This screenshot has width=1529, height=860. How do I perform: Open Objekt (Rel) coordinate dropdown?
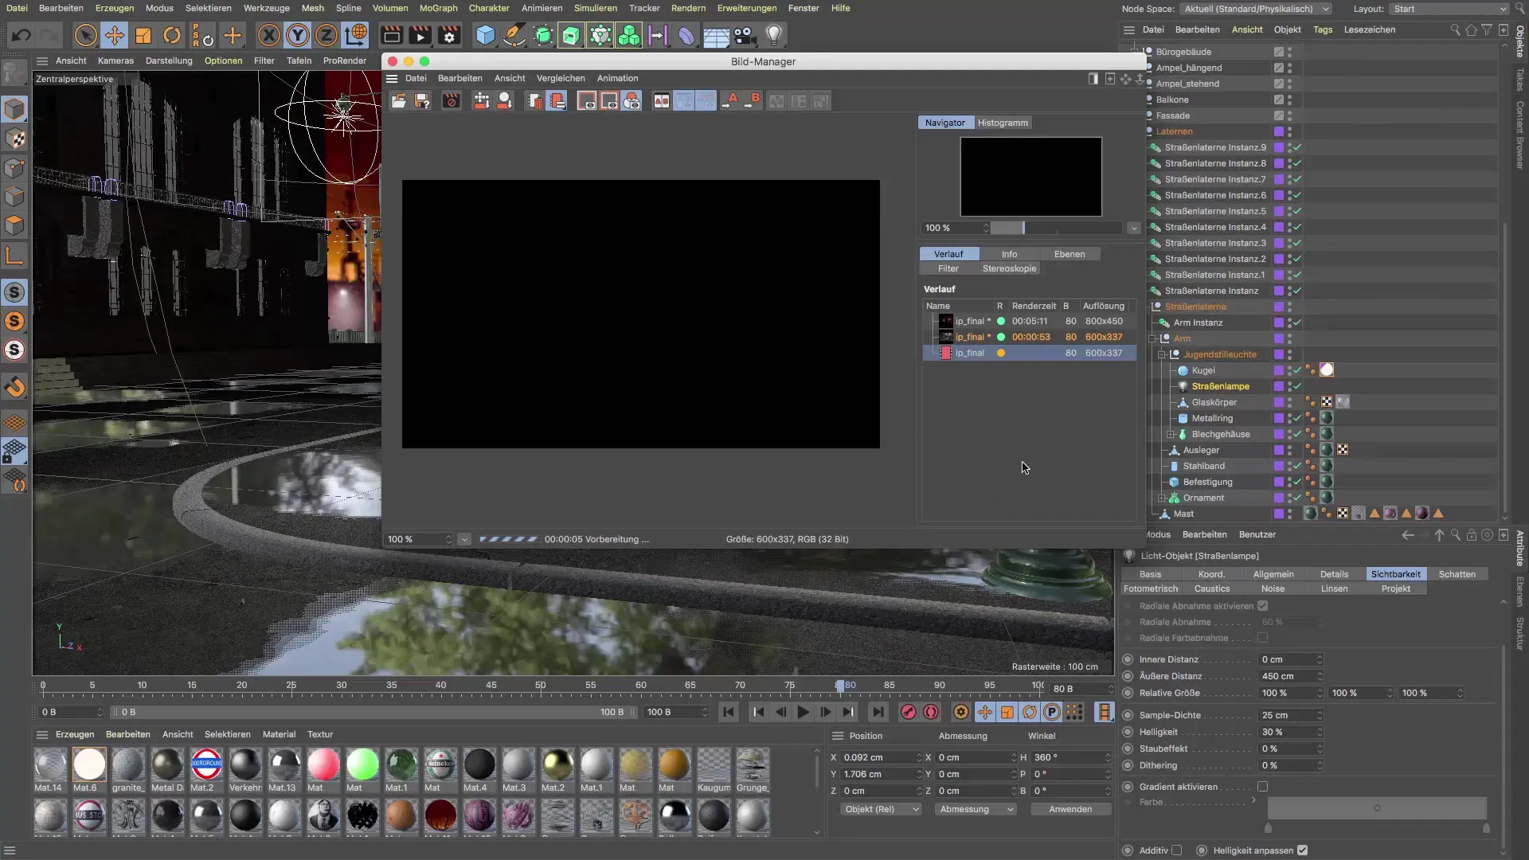[881, 809]
